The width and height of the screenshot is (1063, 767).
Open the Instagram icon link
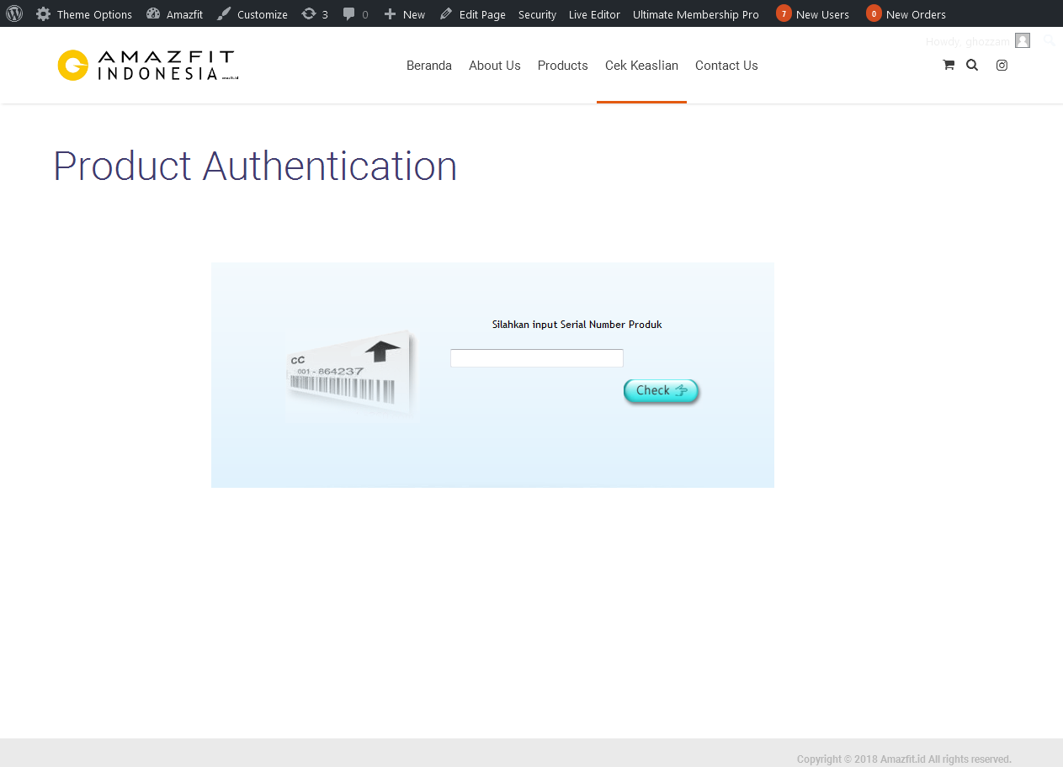click(x=1002, y=65)
